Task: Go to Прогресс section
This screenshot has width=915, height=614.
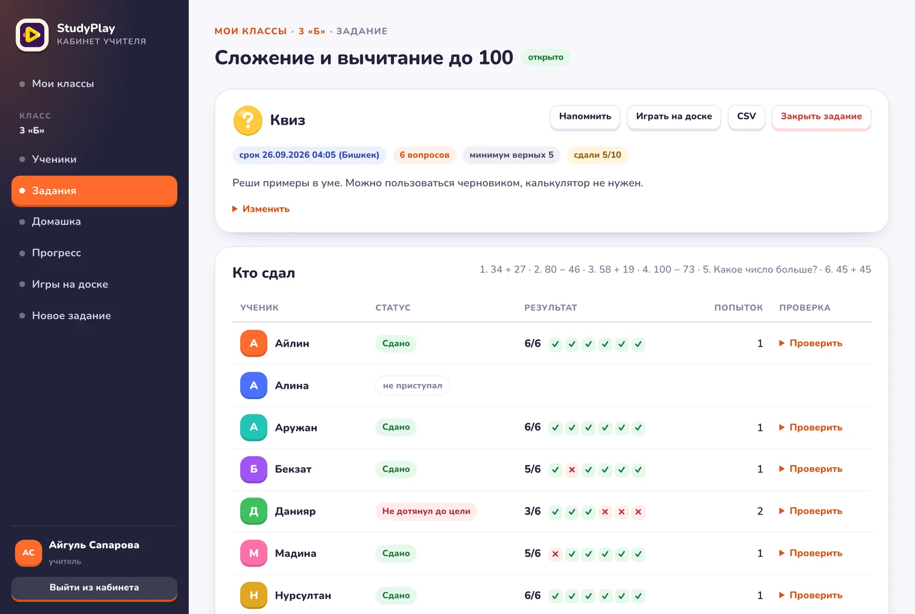Action: tap(94, 253)
